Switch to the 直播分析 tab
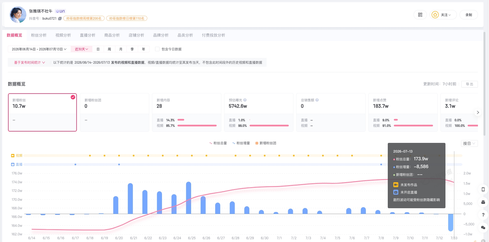The height and width of the screenshot is (242, 489). click(x=88, y=35)
